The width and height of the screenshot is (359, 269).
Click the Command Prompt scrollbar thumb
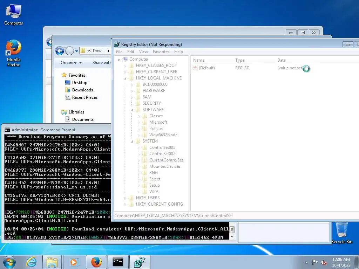(x=232, y=229)
